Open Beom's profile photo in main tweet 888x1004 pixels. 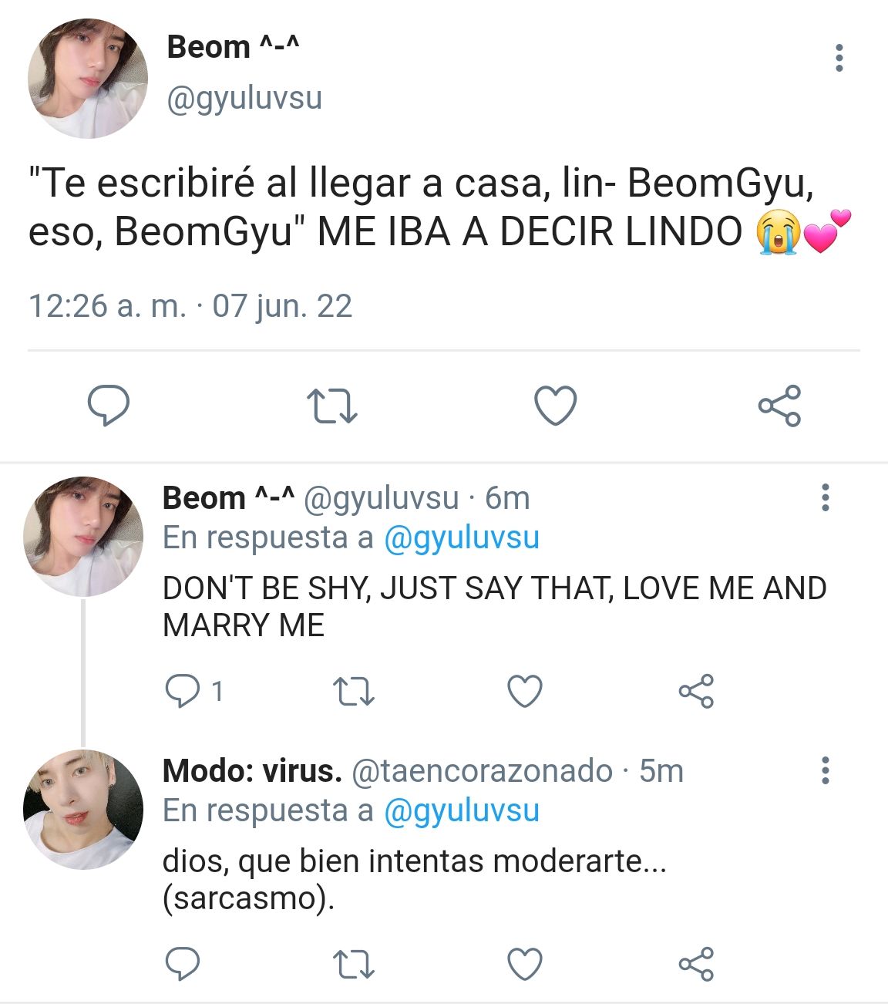point(88,79)
